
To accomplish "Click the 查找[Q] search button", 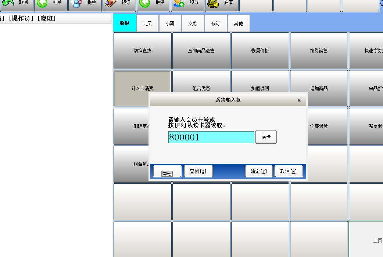I will click(198, 171).
